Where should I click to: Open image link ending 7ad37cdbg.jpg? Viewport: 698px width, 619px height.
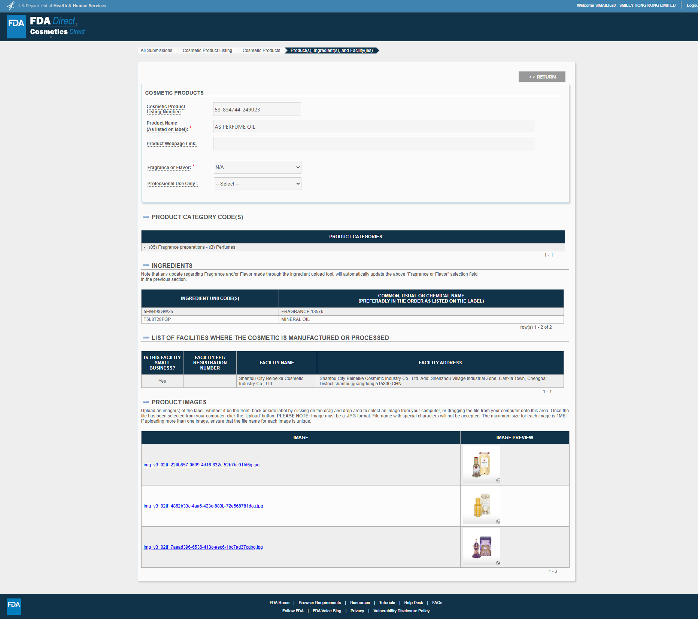coord(203,547)
